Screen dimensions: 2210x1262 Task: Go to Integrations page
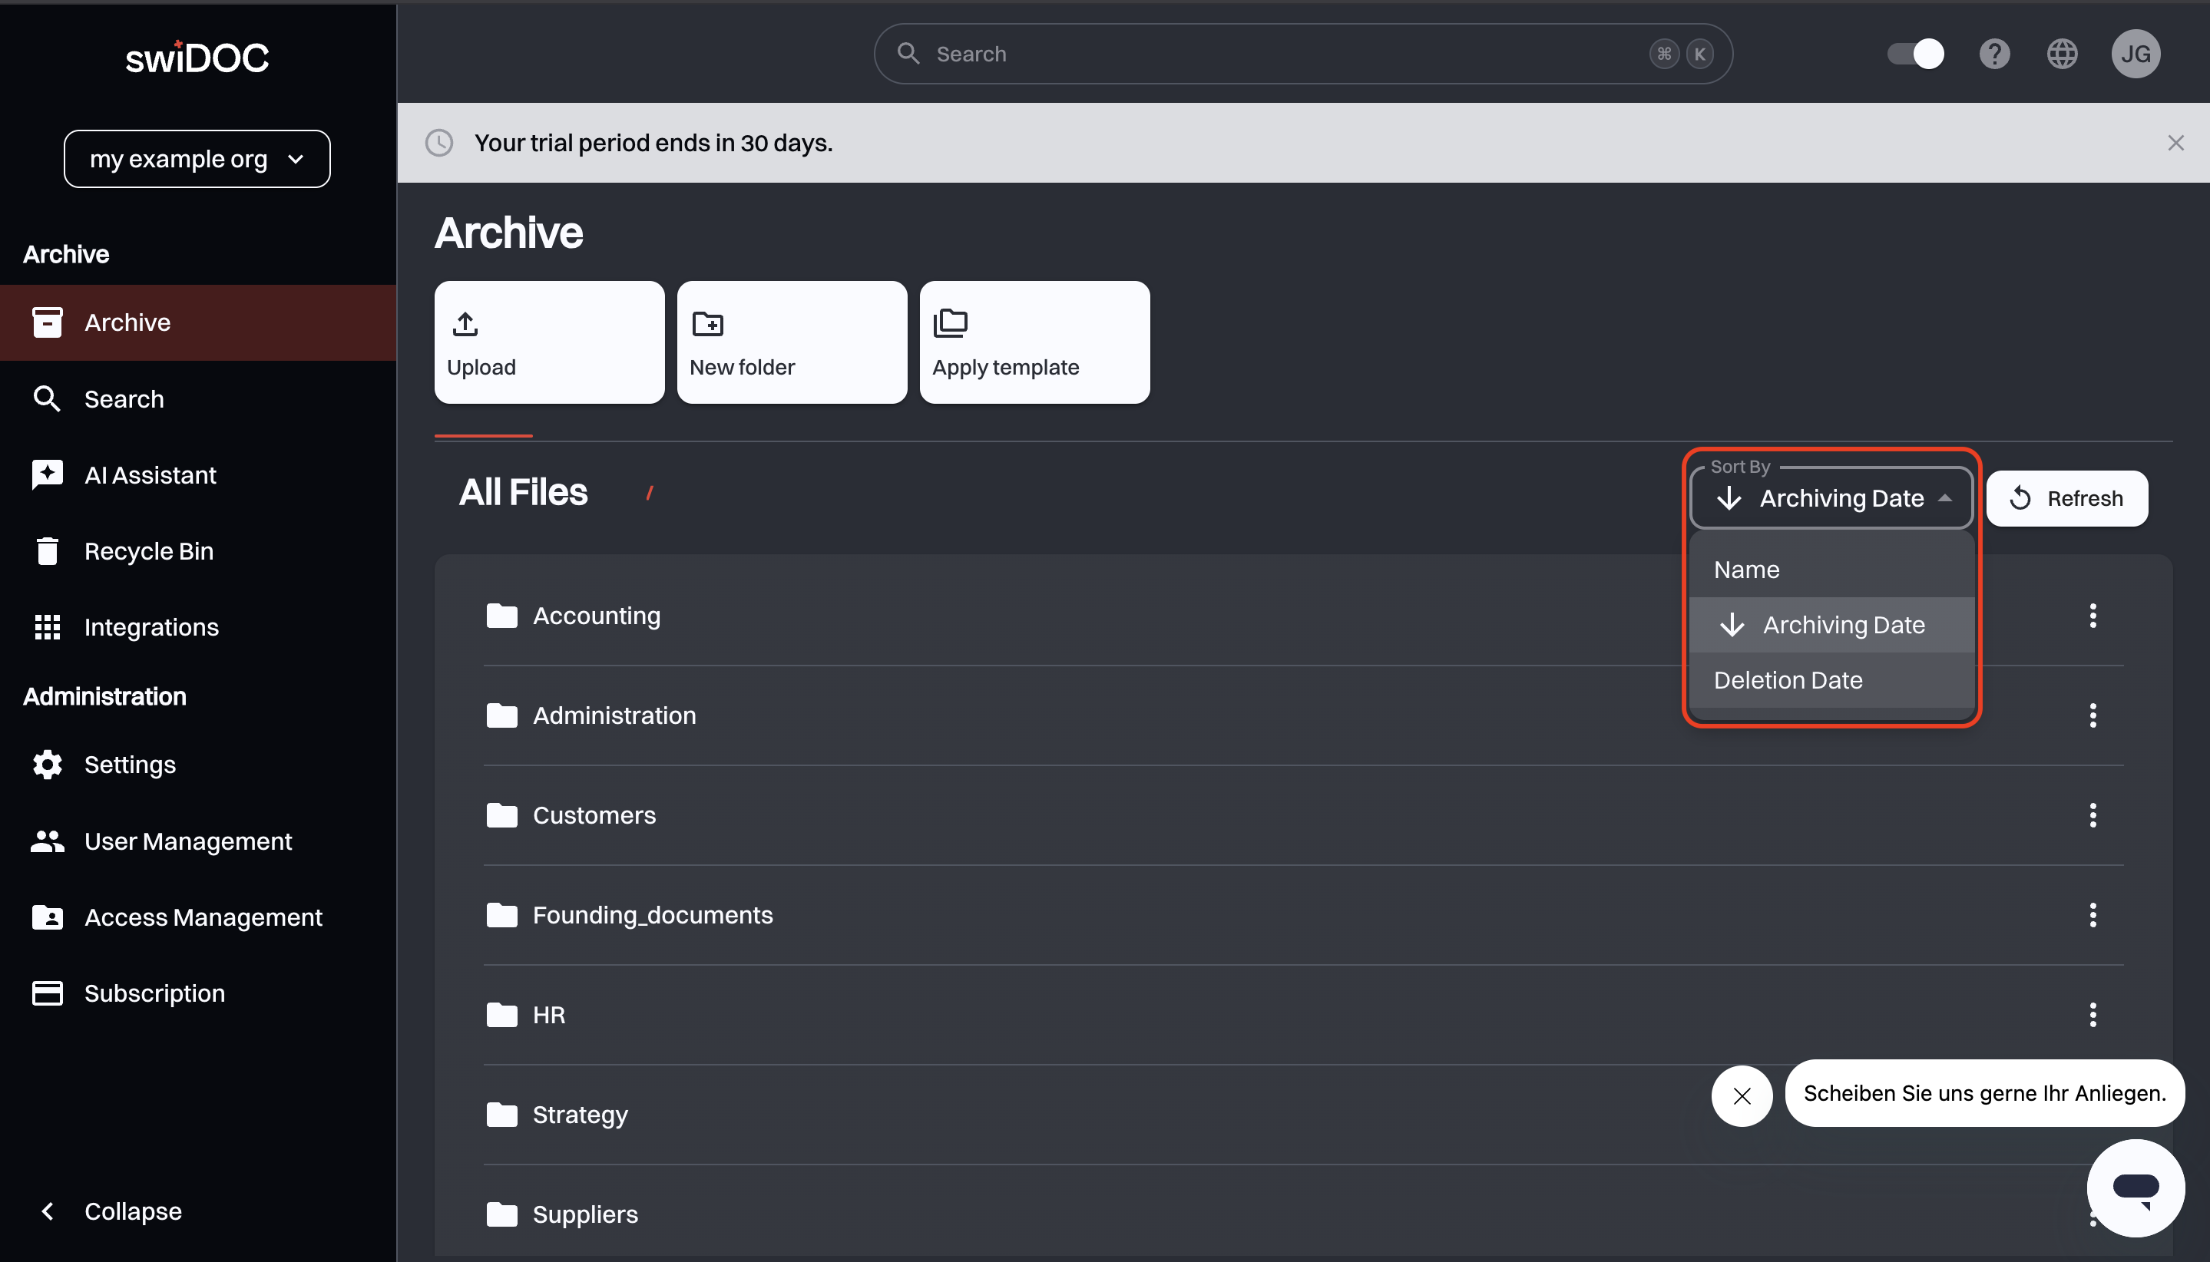197,626
